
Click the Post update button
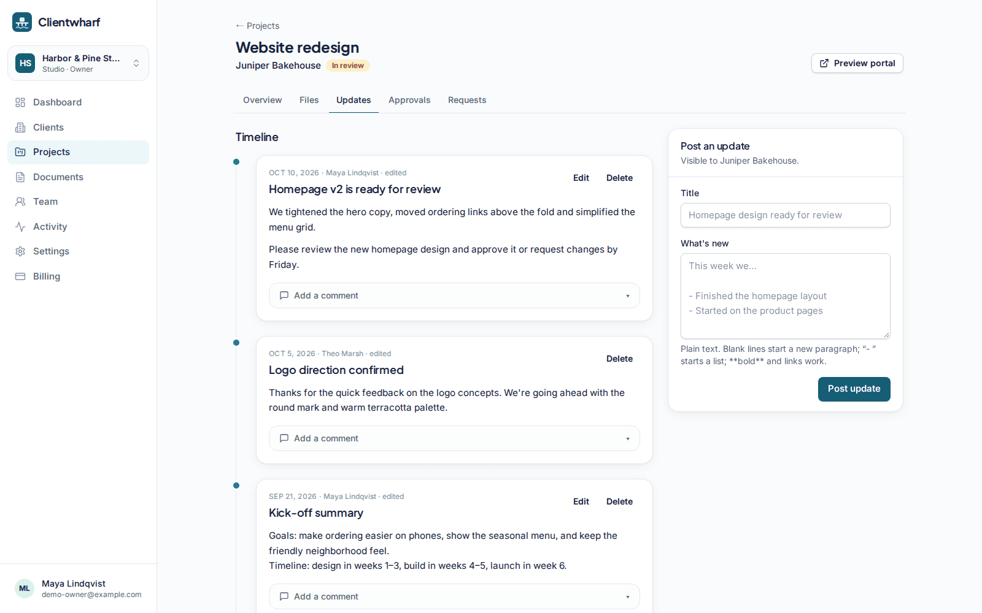tap(854, 389)
